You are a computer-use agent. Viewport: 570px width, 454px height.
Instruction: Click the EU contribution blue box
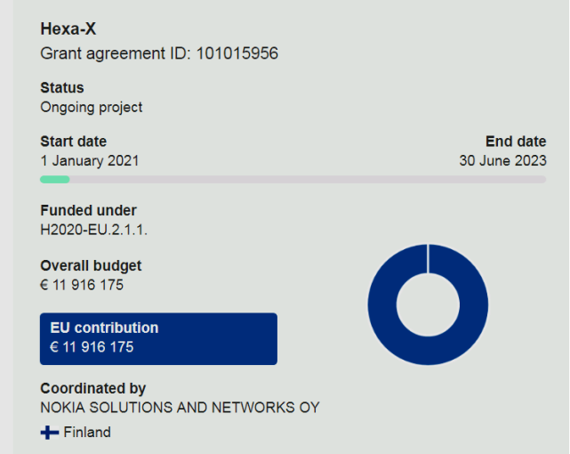point(158,338)
